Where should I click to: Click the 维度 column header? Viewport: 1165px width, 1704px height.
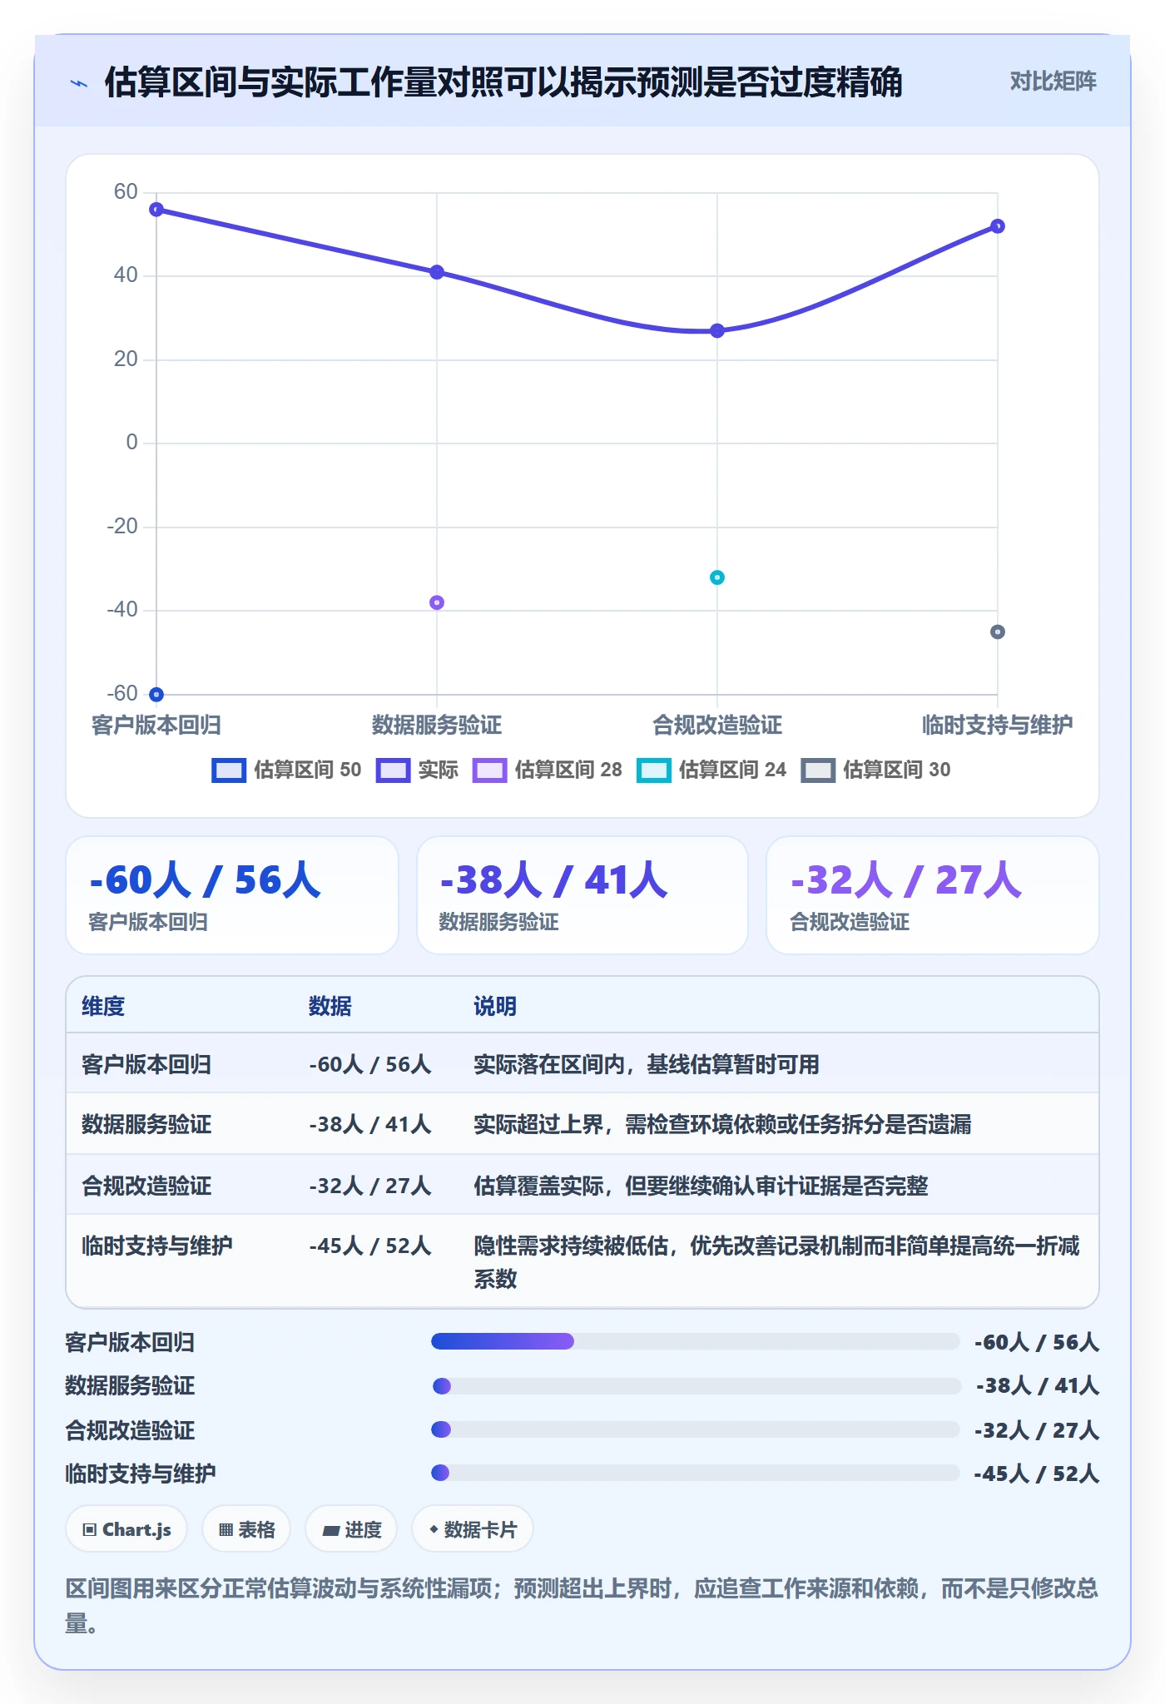pyautogui.click(x=103, y=1006)
